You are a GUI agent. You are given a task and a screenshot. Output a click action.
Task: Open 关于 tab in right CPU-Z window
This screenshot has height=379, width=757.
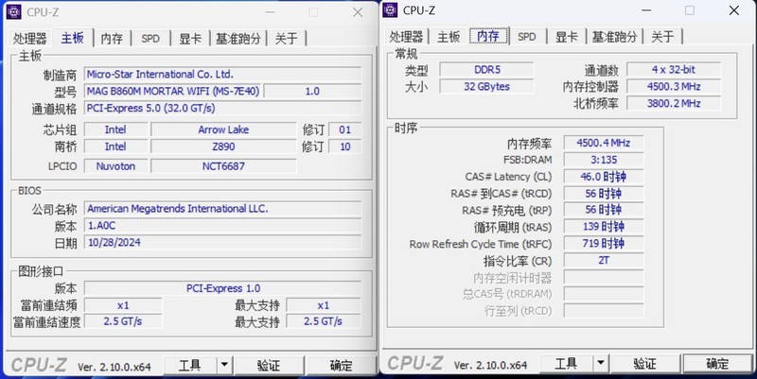click(662, 37)
